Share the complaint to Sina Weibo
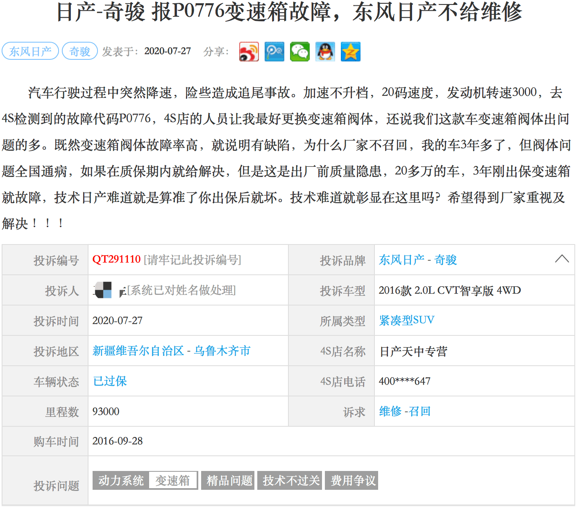 point(249,52)
